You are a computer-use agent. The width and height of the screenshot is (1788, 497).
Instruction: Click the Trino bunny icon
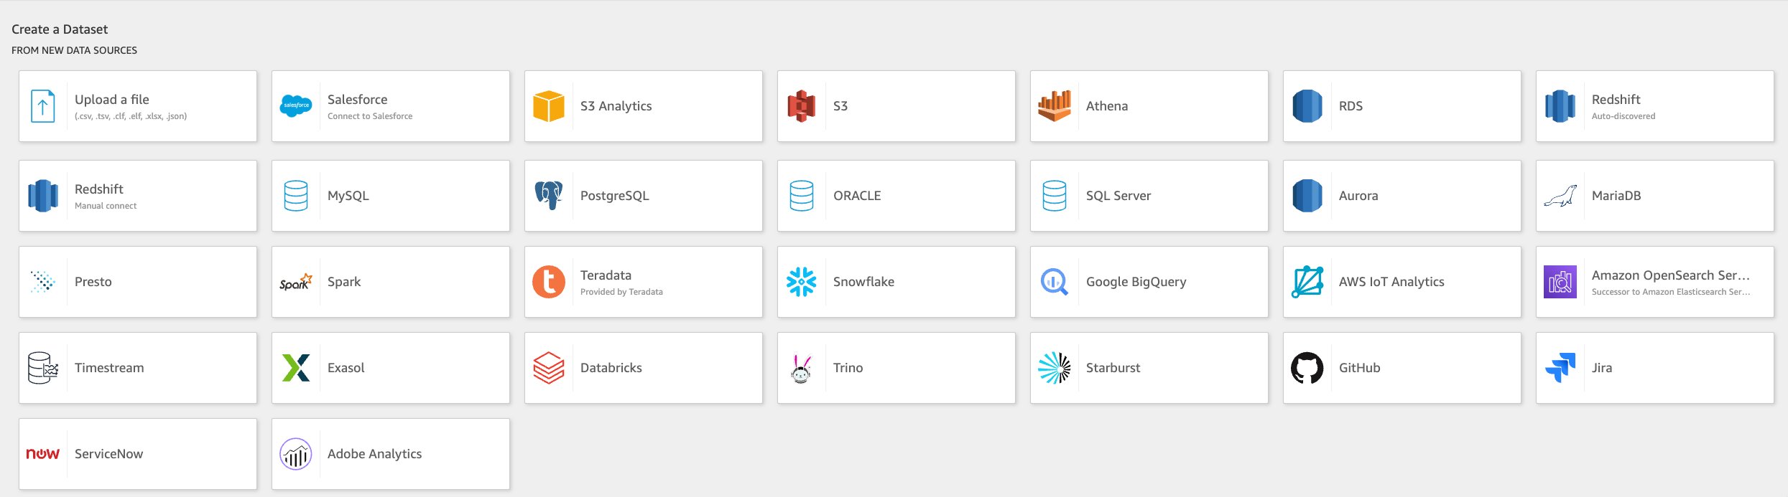802,368
